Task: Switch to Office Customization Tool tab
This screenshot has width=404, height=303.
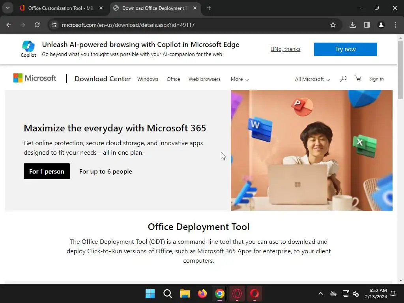Action: pyautogui.click(x=60, y=8)
